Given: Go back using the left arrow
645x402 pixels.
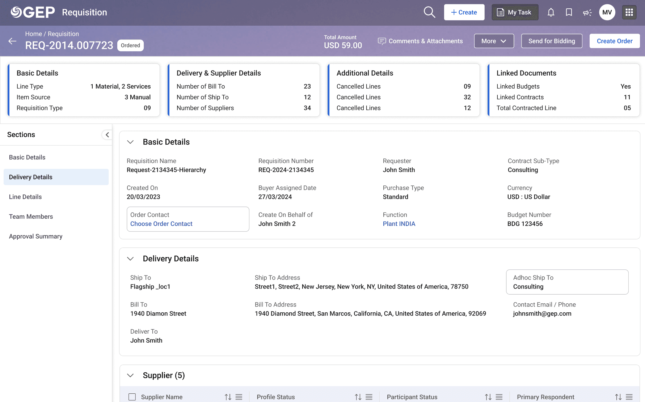Looking at the screenshot, I should [x=12, y=41].
